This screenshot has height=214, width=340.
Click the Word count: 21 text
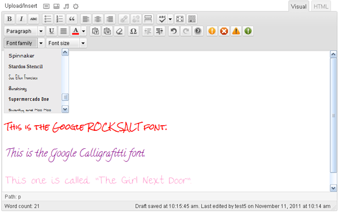[x=22, y=206]
